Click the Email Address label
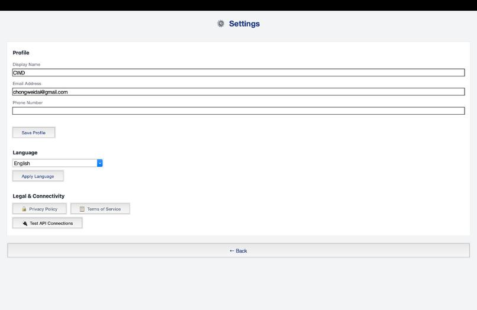The image size is (477, 310). tap(27, 83)
